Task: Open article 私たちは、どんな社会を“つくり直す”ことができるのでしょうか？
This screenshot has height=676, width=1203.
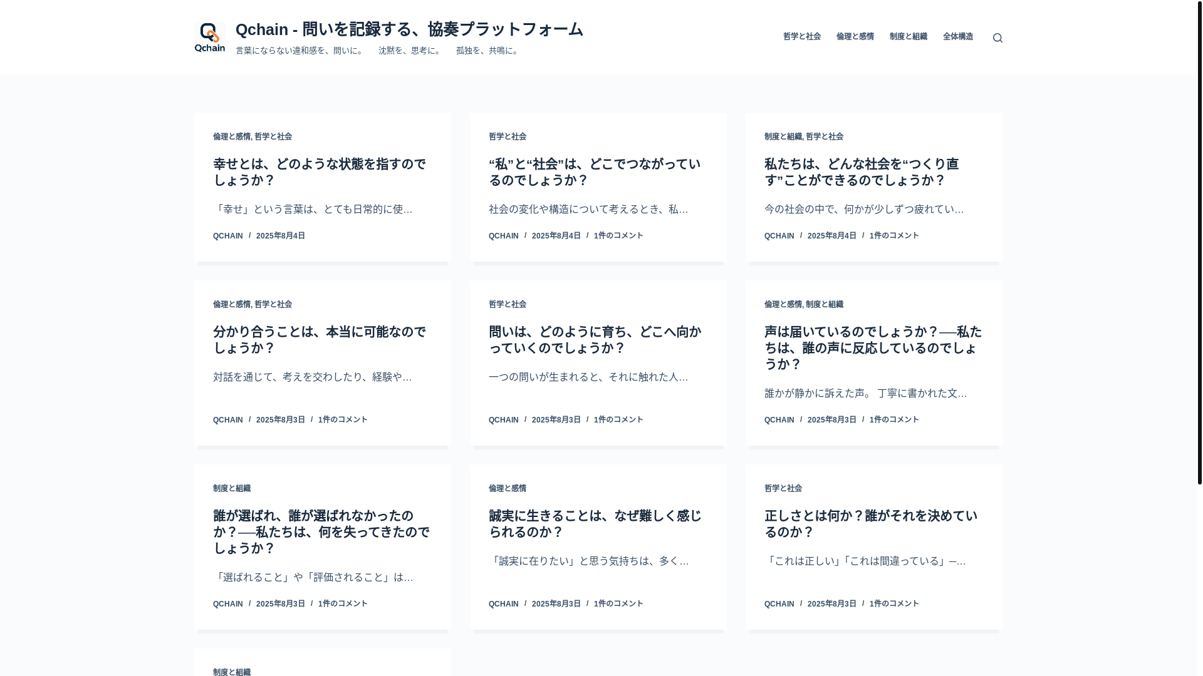Action: pyautogui.click(x=862, y=172)
